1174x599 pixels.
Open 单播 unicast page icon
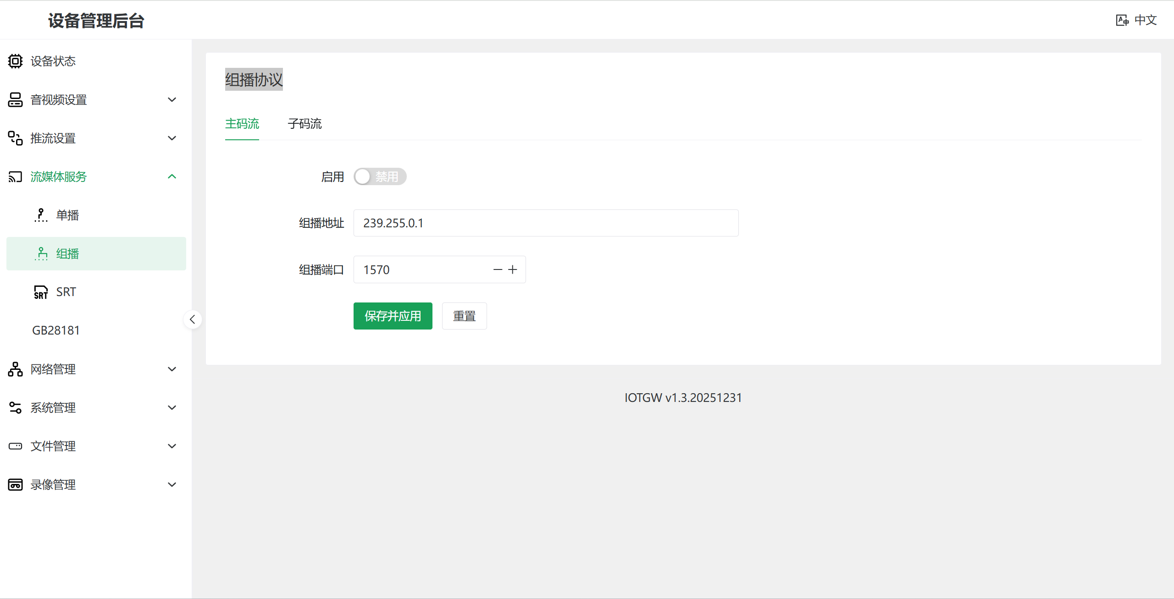coord(41,215)
